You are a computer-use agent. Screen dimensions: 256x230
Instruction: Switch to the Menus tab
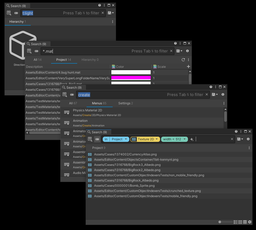click(99, 103)
